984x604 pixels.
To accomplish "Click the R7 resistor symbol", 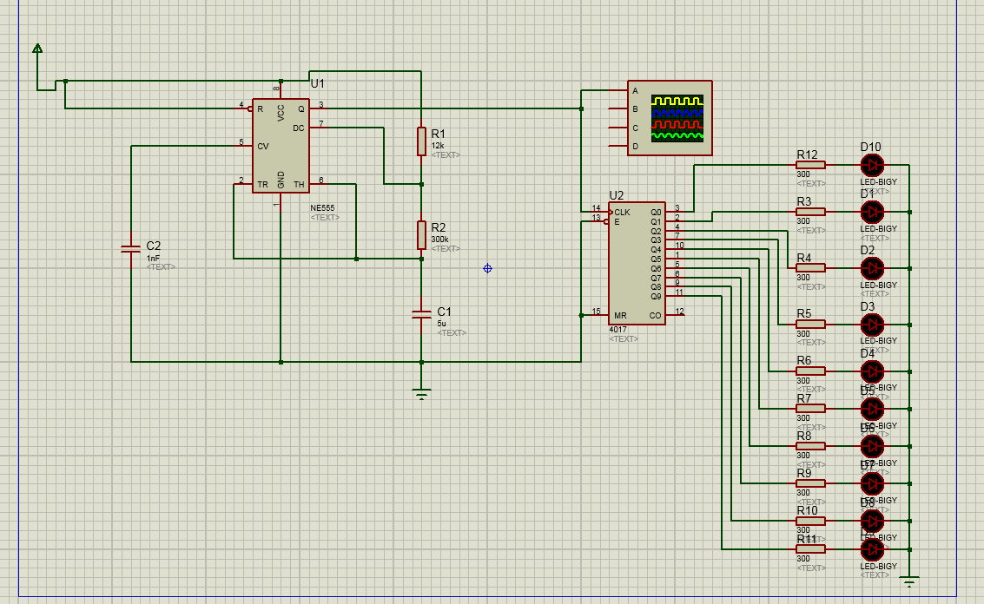I will [810, 409].
